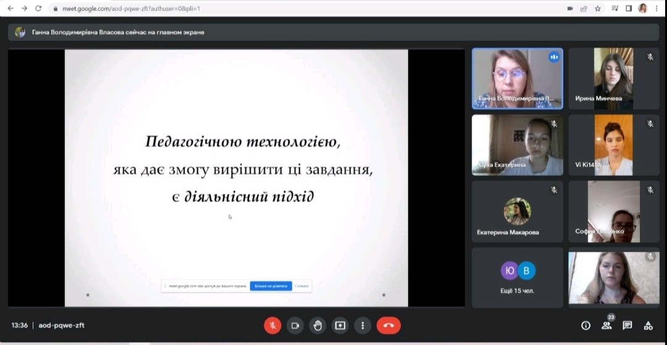Click Сховати link in sharing bar

301,286
